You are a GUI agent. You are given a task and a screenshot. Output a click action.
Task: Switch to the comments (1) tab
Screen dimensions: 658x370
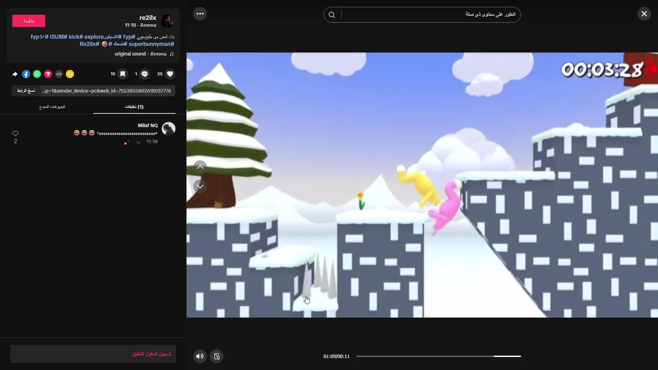[x=134, y=106]
